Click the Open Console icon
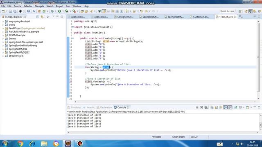Screen dimensions: 262x147 pos(247,107)
